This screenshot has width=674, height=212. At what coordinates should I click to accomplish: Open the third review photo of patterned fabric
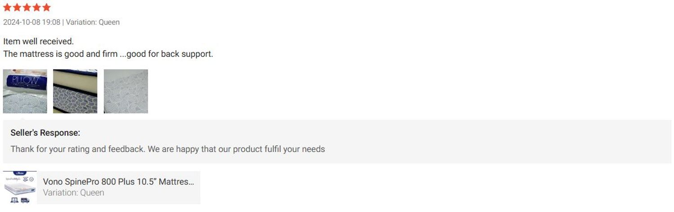[126, 91]
